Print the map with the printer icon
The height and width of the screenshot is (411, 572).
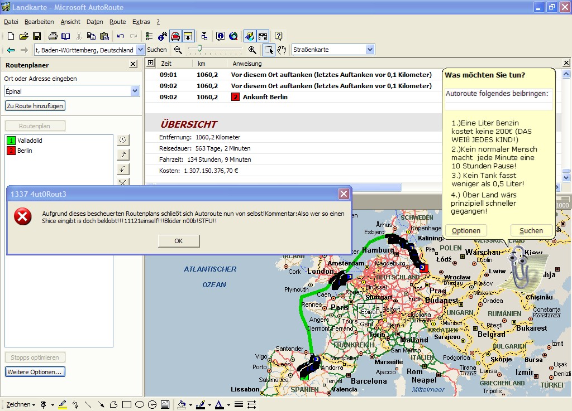pyautogui.click(x=53, y=36)
